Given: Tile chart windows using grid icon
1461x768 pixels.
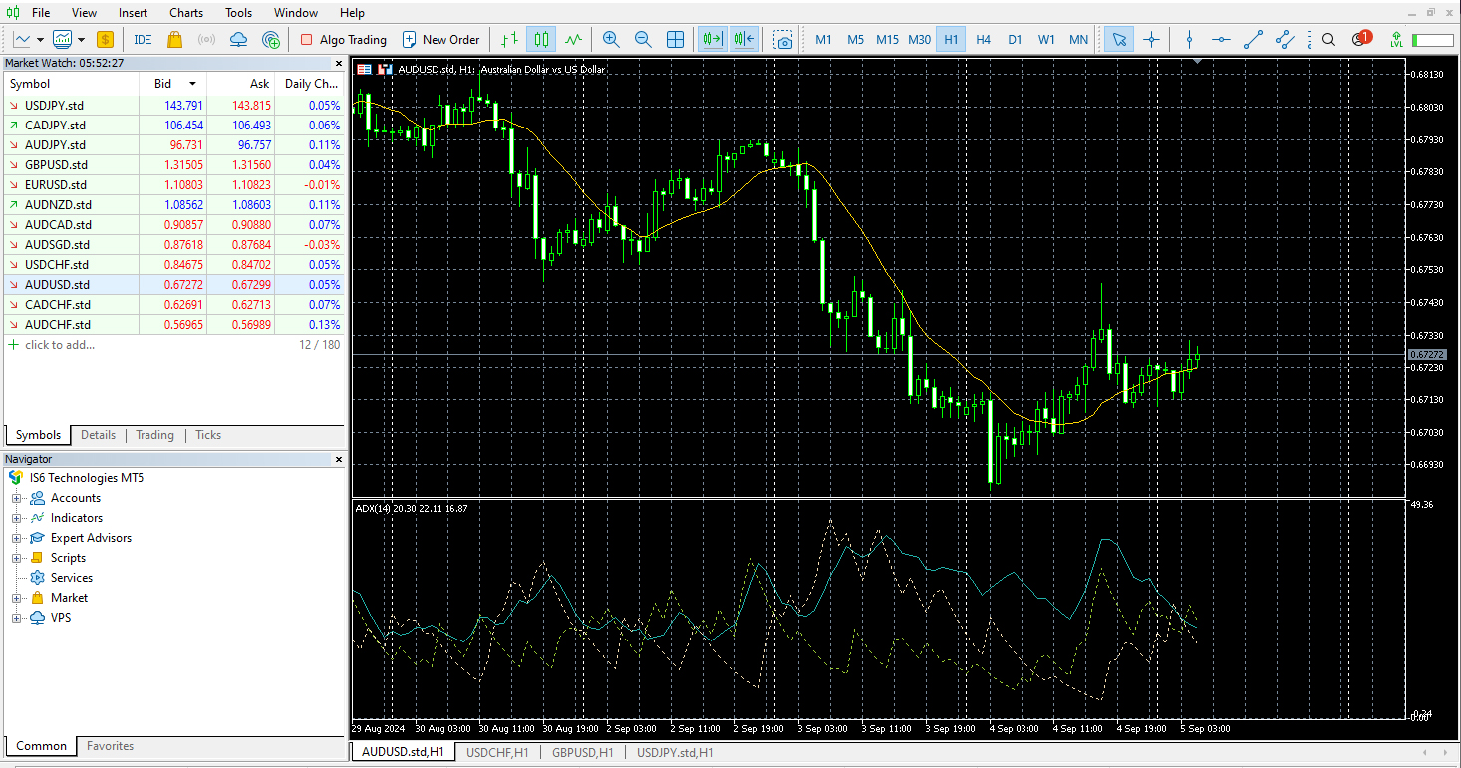Looking at the screenshot, I should click(675, 40).
